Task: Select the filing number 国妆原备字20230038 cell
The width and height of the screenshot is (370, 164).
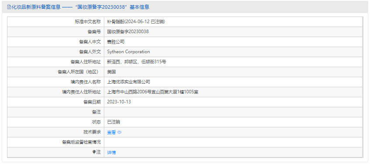Action: coord(128,31)
